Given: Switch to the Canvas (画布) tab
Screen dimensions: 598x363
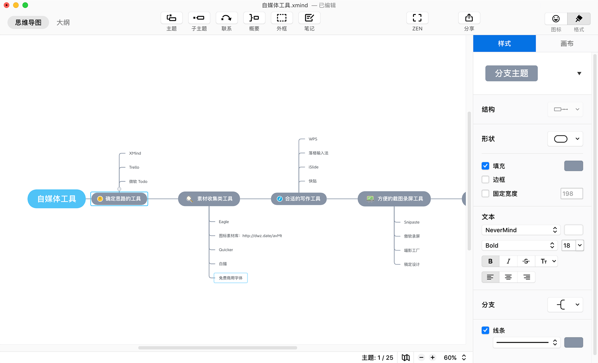Looking at the screenshot, I should click(567, 44).
